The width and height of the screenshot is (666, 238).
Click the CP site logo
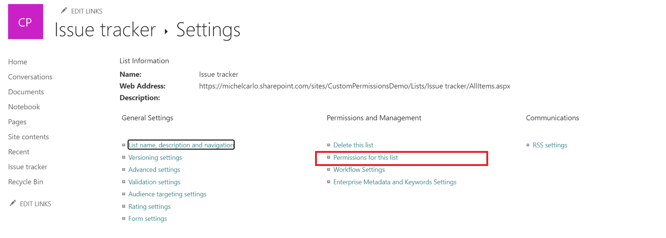click(25, 22)
